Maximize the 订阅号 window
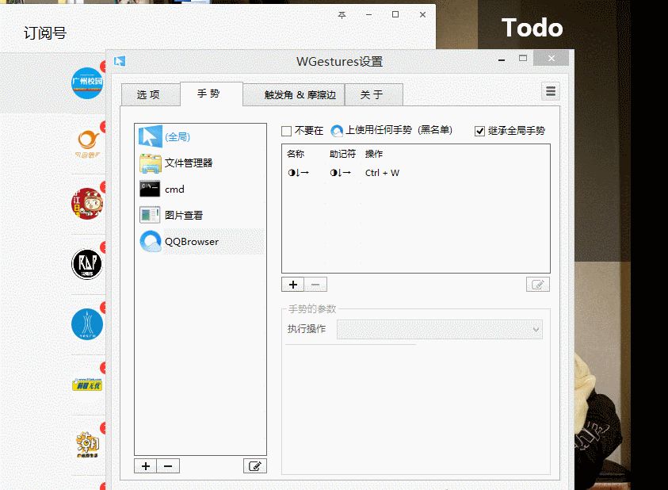668x490 pixels. point(395,14)
